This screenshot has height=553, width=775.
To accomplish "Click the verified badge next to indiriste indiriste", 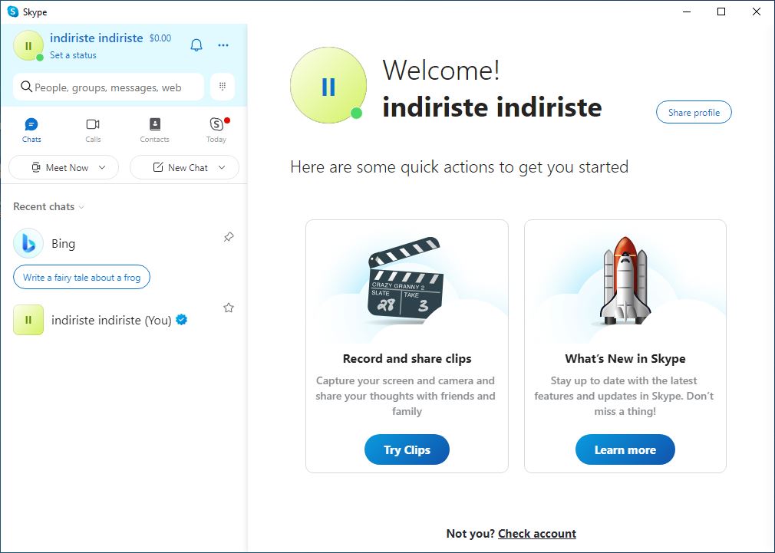I will pyautogui.click(x=182, y=320).
